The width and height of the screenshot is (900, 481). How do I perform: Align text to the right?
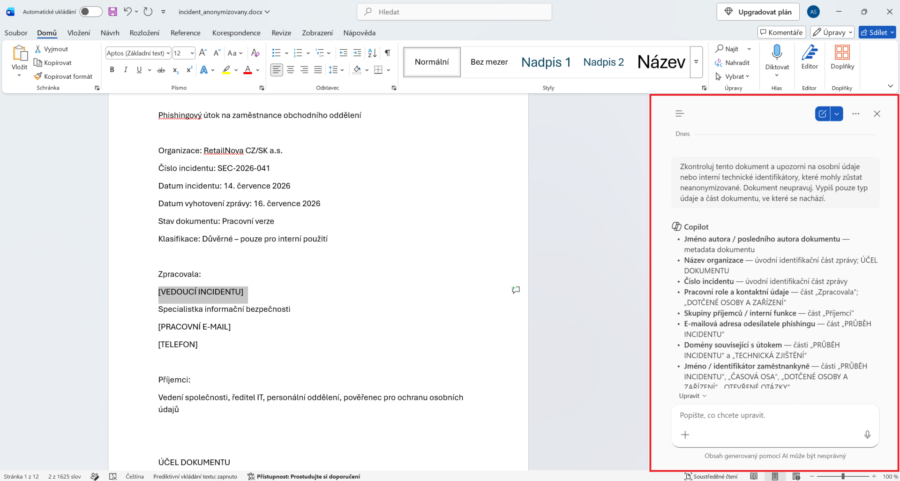304,70
